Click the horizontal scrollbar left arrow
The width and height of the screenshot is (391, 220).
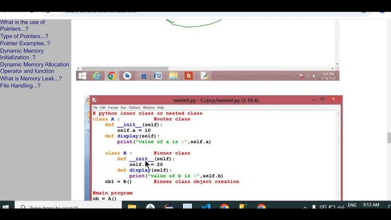pos(79,68)
